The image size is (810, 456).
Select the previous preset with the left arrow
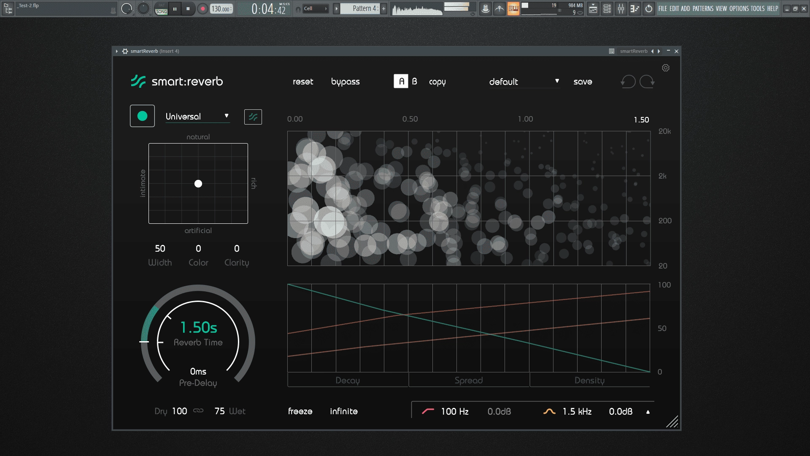click(652, 51)
